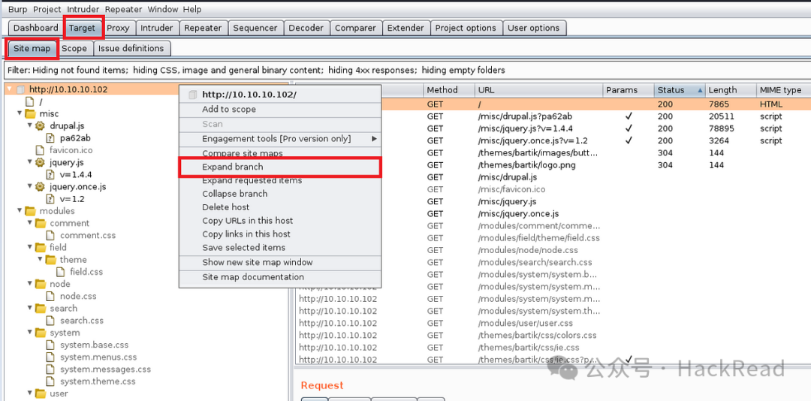Image resolution: width=811 pixels, height=401 pixels.
Task: Collapse the misc folder arrow
Action: click(x=20, y=113)
